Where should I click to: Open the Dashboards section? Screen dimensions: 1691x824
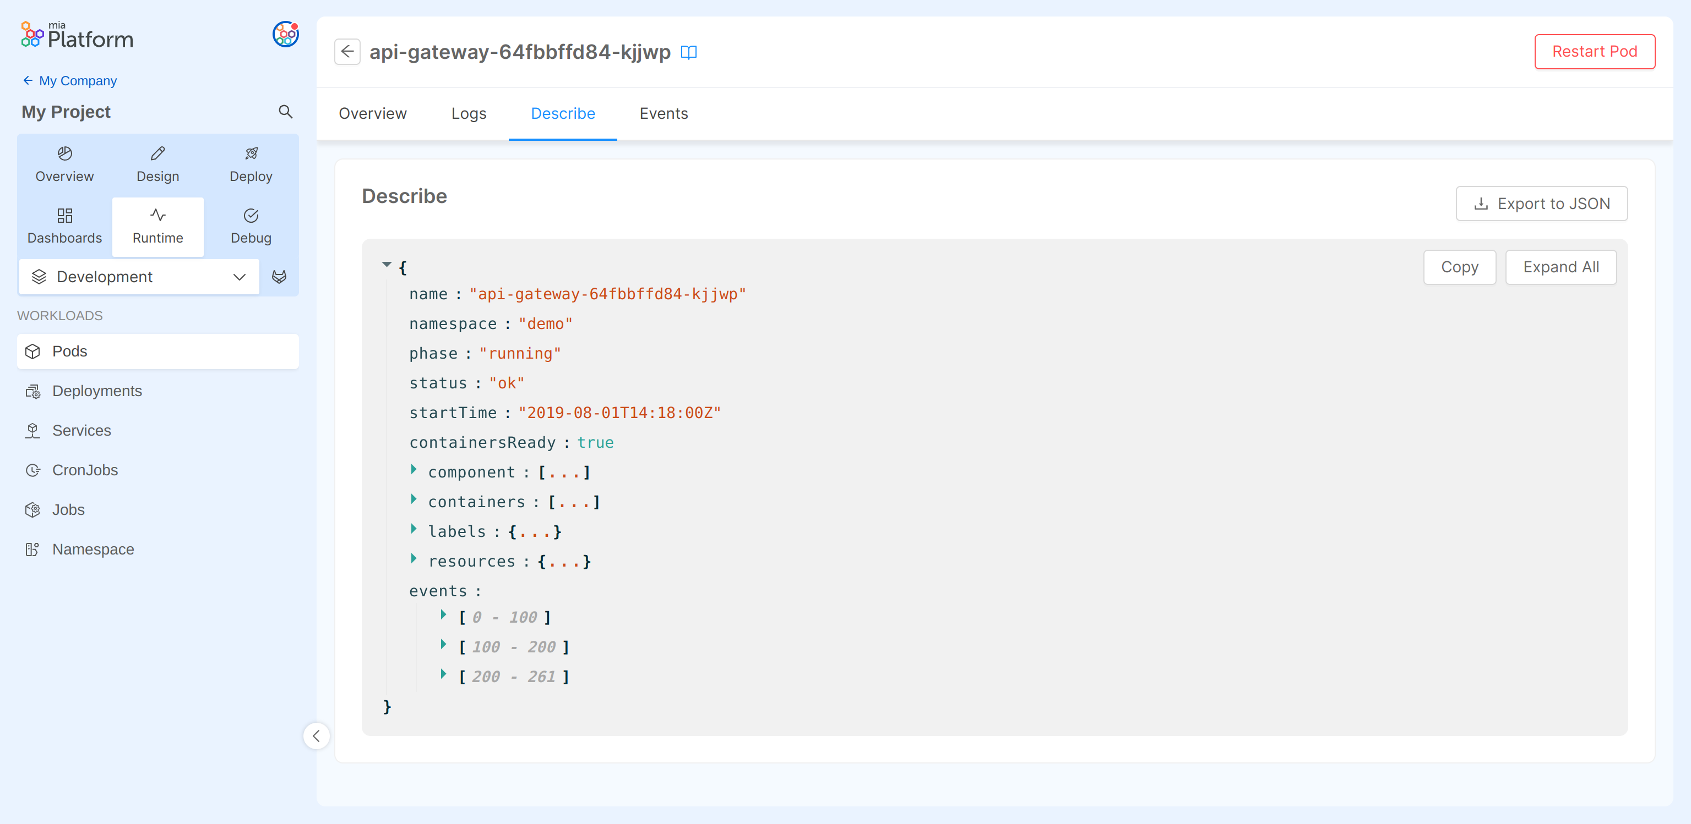click(x=64, y=226)
